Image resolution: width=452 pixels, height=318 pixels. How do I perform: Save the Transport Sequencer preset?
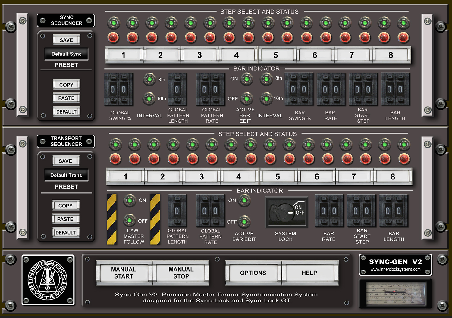pos(66,161)
